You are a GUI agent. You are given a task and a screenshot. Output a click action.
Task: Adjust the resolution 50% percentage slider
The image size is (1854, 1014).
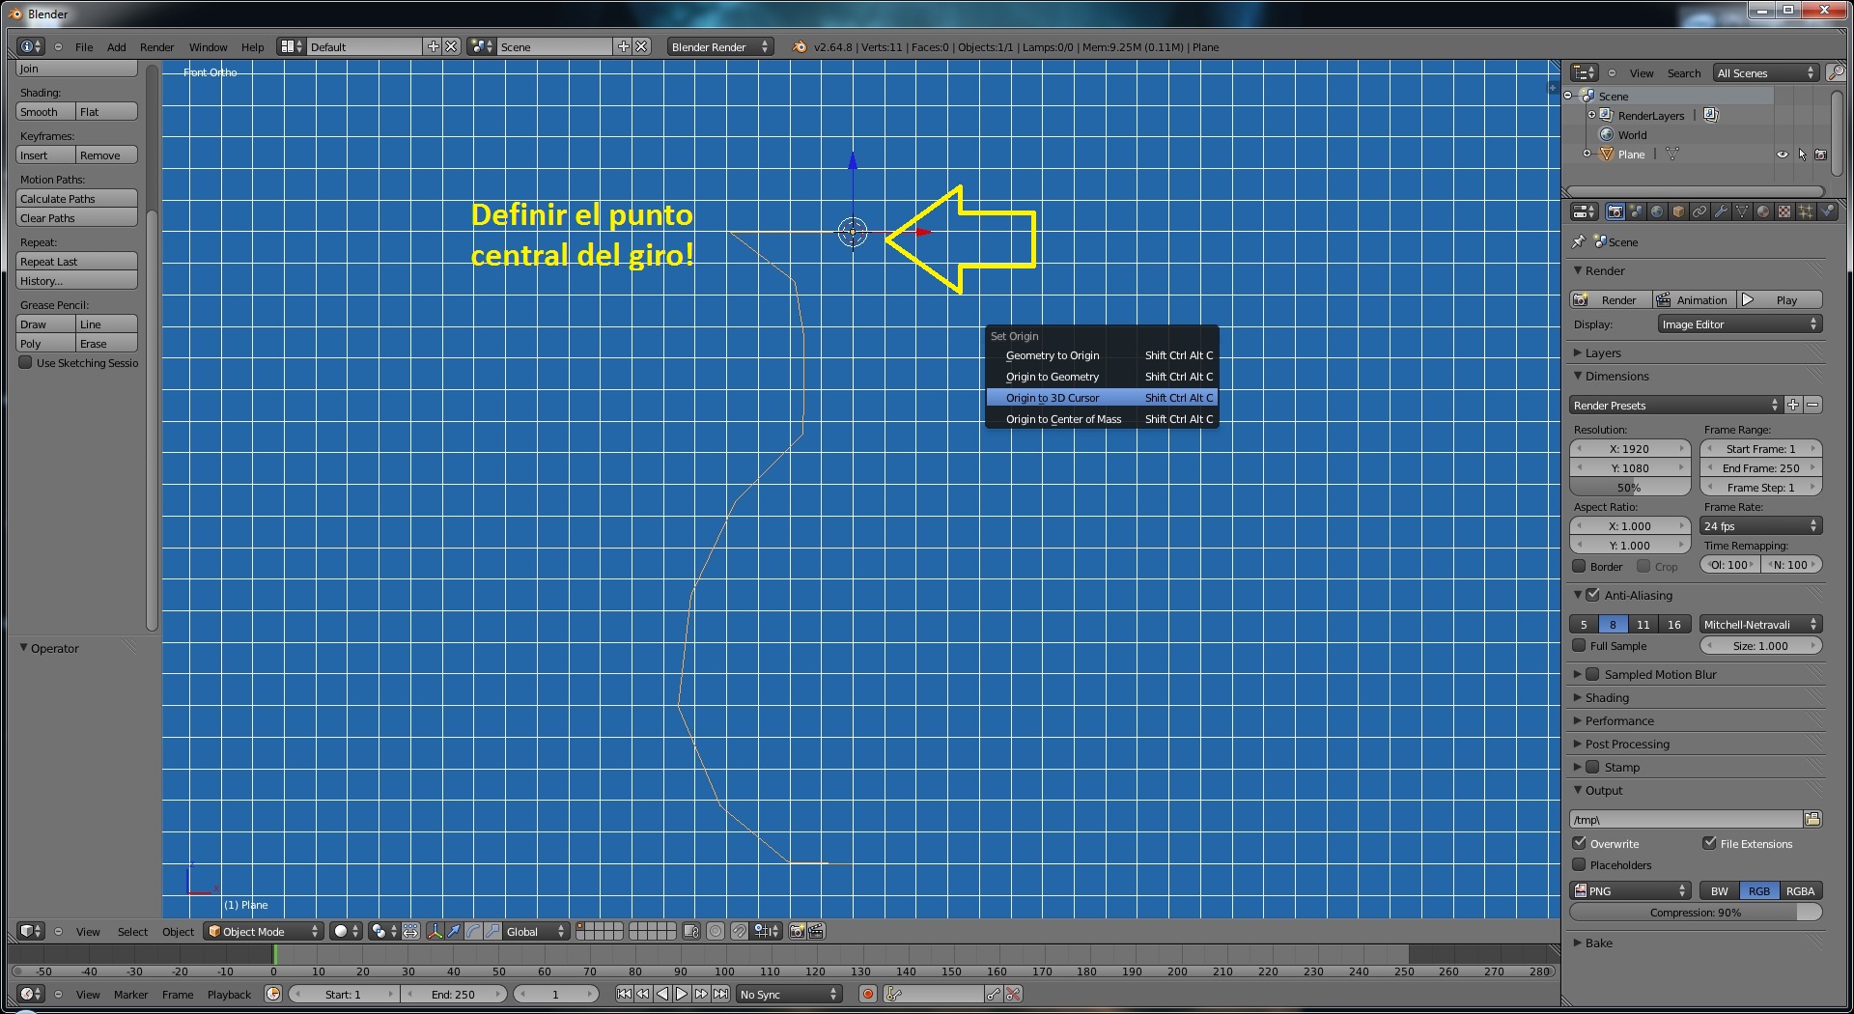click(x=1629, y=488)
